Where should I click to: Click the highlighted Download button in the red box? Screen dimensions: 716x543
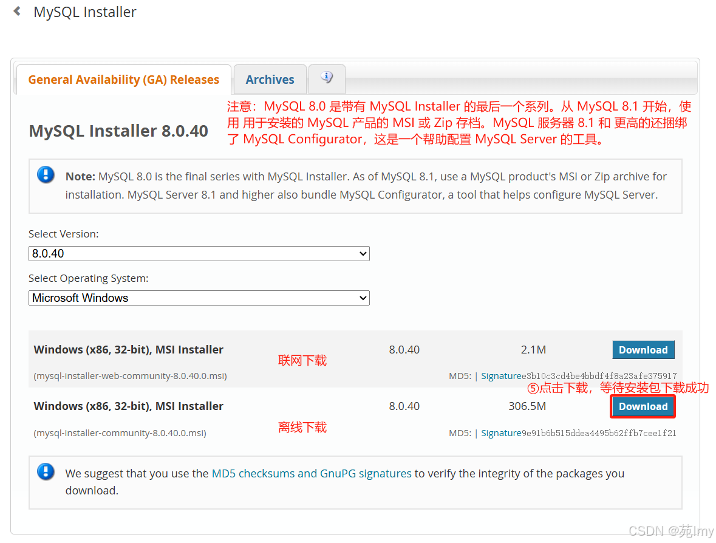click(x=643, y=406)
